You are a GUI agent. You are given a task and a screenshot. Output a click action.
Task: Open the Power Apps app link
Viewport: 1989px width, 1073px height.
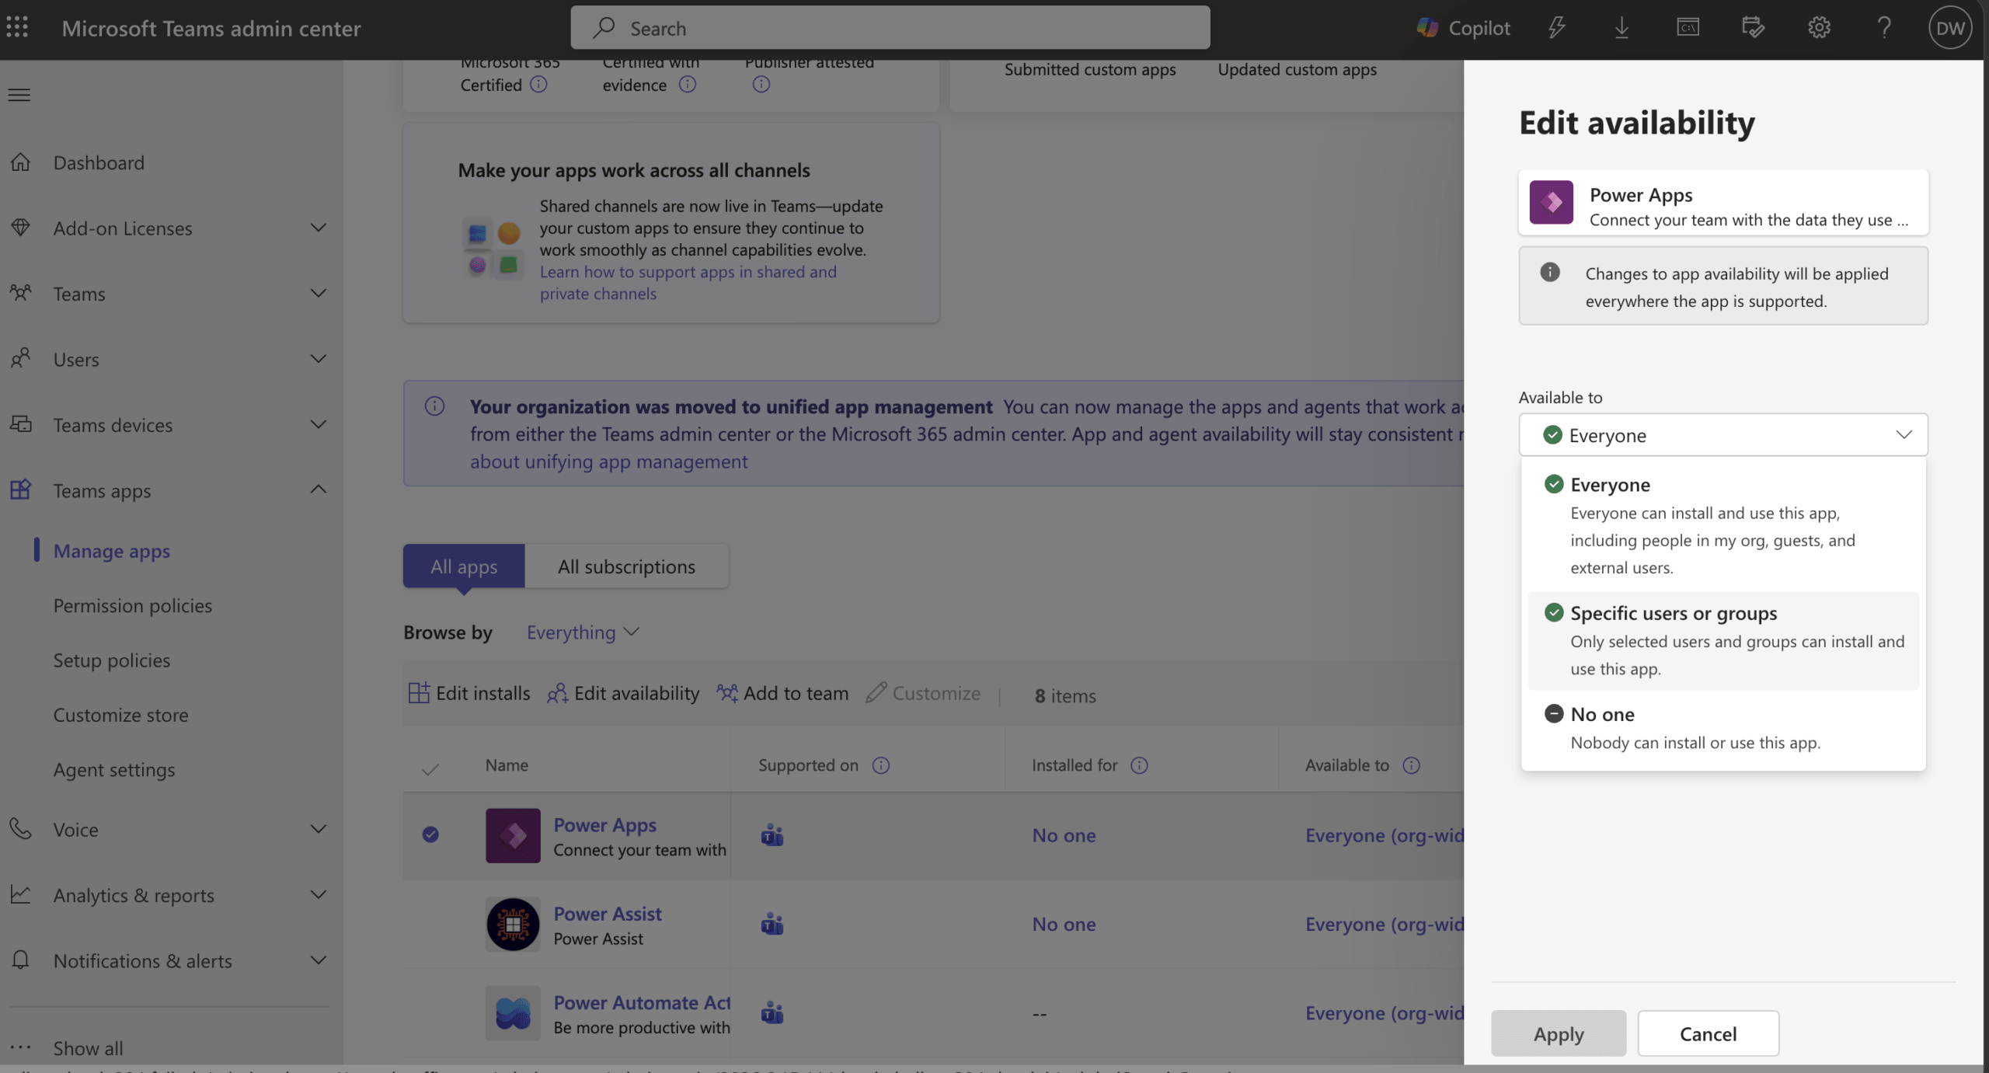click(605, 824)
